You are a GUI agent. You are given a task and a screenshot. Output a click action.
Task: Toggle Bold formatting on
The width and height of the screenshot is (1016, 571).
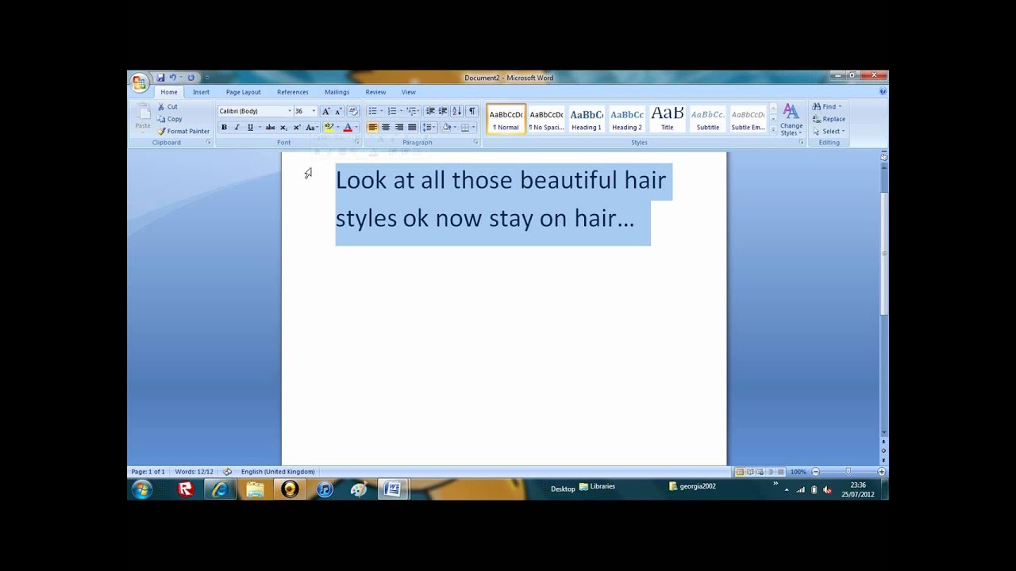click(x=224, y=128)
